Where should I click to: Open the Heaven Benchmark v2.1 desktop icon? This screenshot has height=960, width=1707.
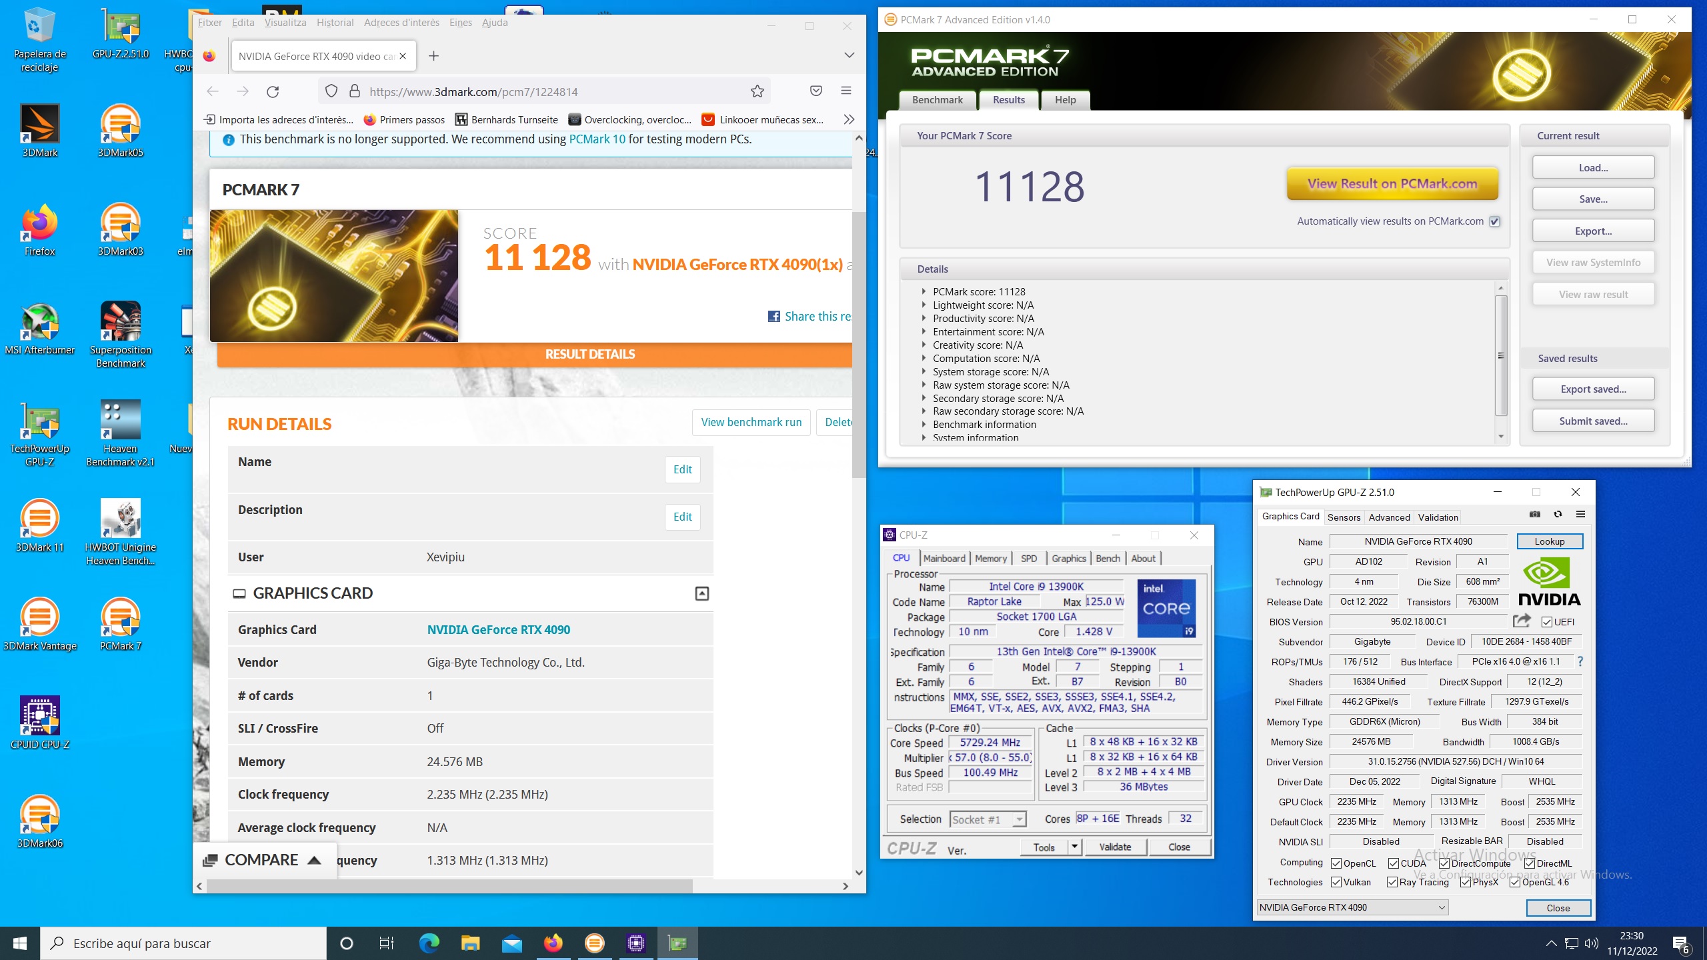(x=120, y=434)
